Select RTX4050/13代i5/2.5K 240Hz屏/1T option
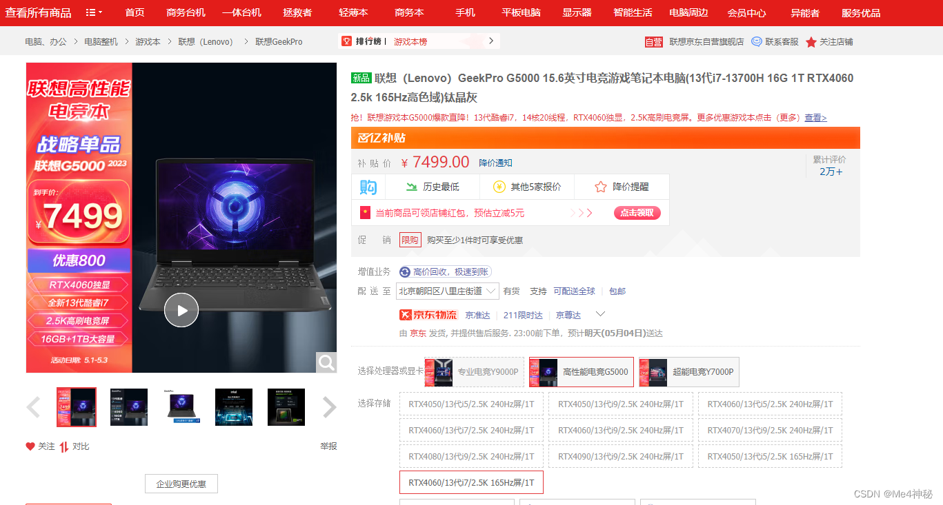This screenshot has width=943, height=505. (471, 404)
